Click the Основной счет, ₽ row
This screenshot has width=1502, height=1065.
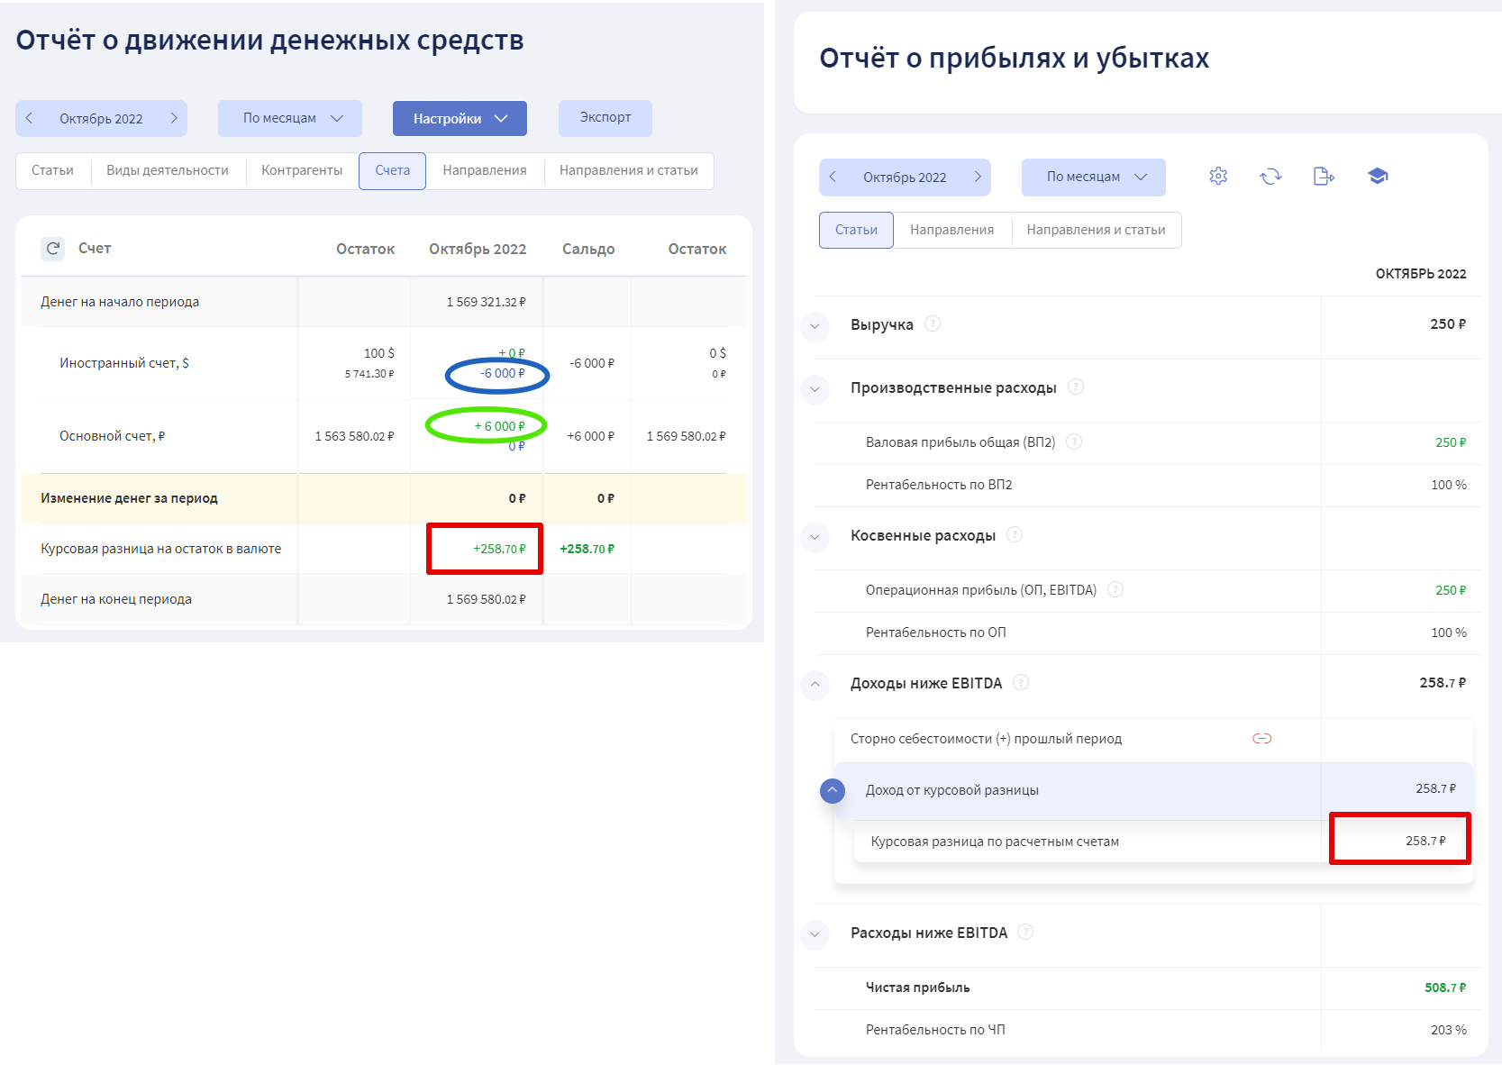[384, 436]
